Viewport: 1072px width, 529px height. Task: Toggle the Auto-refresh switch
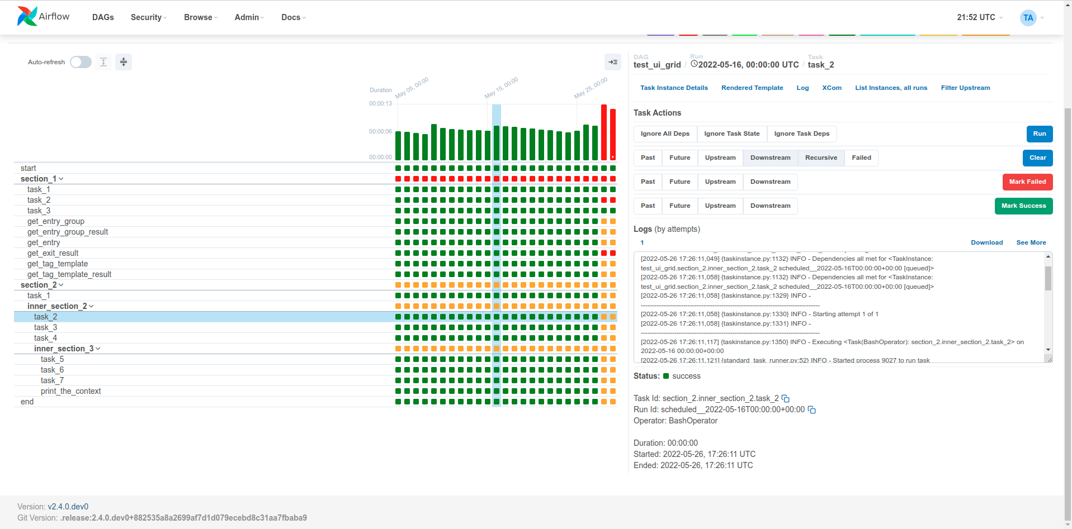pyautogui.click(x=81, y=62)
